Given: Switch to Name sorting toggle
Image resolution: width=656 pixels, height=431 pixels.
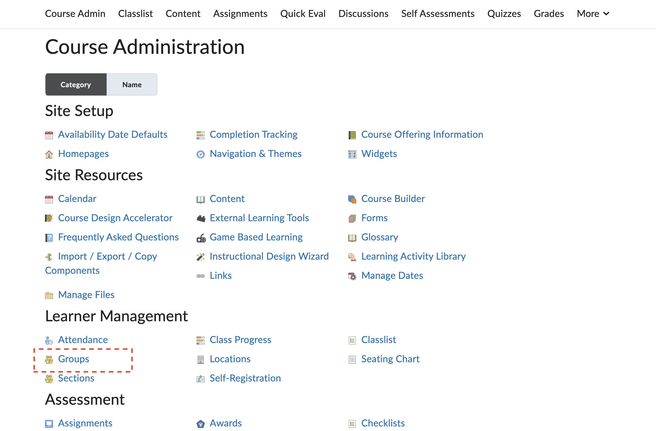Looking at the screenshot, I should click(132, 85).
